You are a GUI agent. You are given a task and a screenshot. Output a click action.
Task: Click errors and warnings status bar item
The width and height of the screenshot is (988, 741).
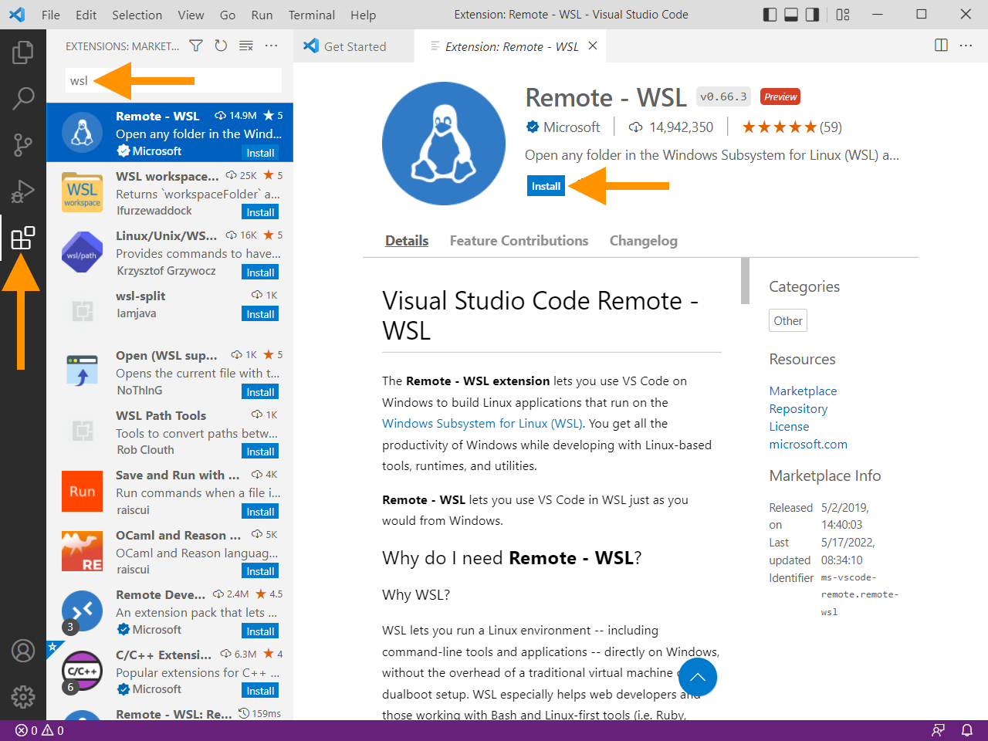tap(39, 730)
